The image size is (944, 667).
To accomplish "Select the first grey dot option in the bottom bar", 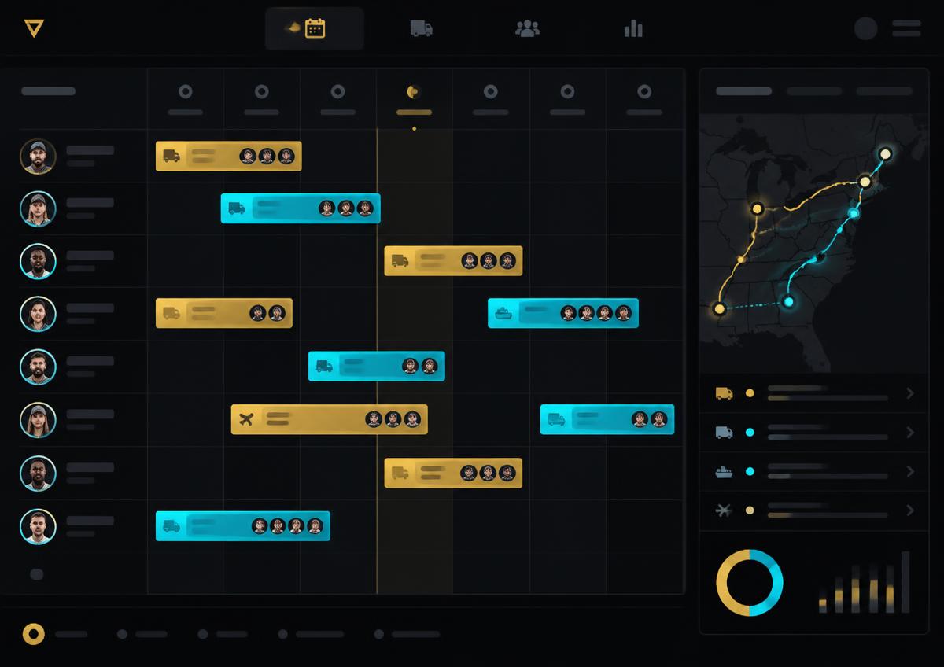I will (x=122, y=634).
